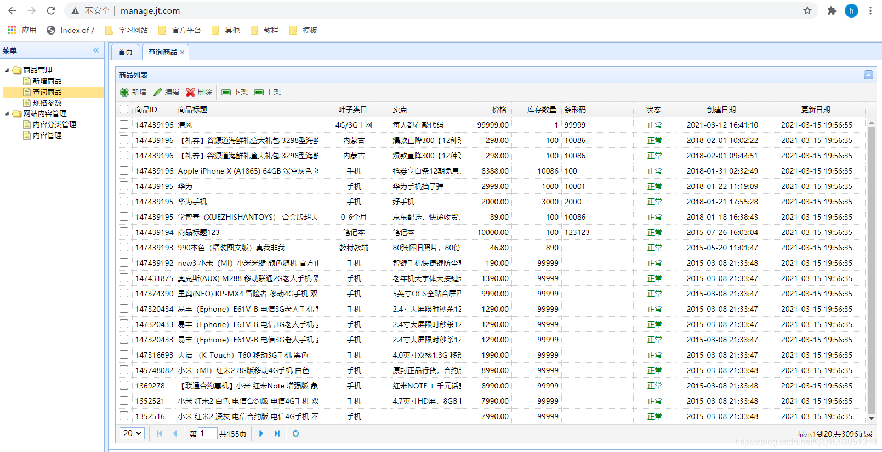The image size is (882, 452).
Task: Click the 商品标题 column header
Action: (x=246, y=110)
